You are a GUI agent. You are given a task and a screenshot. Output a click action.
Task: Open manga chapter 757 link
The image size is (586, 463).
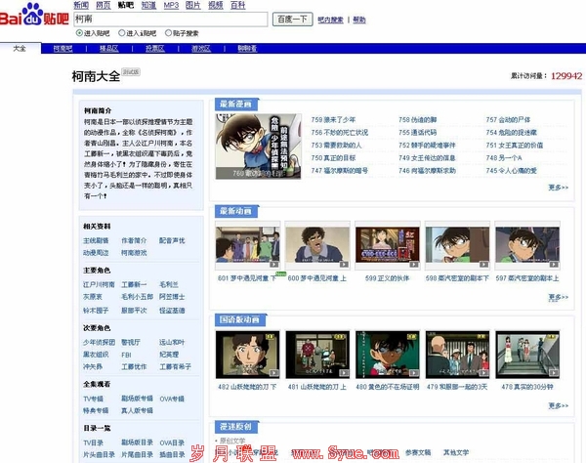[508, 120]
